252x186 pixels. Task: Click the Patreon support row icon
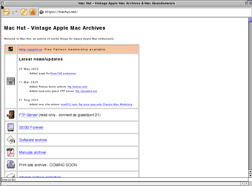pyautogui.click(x=11, y=49)
